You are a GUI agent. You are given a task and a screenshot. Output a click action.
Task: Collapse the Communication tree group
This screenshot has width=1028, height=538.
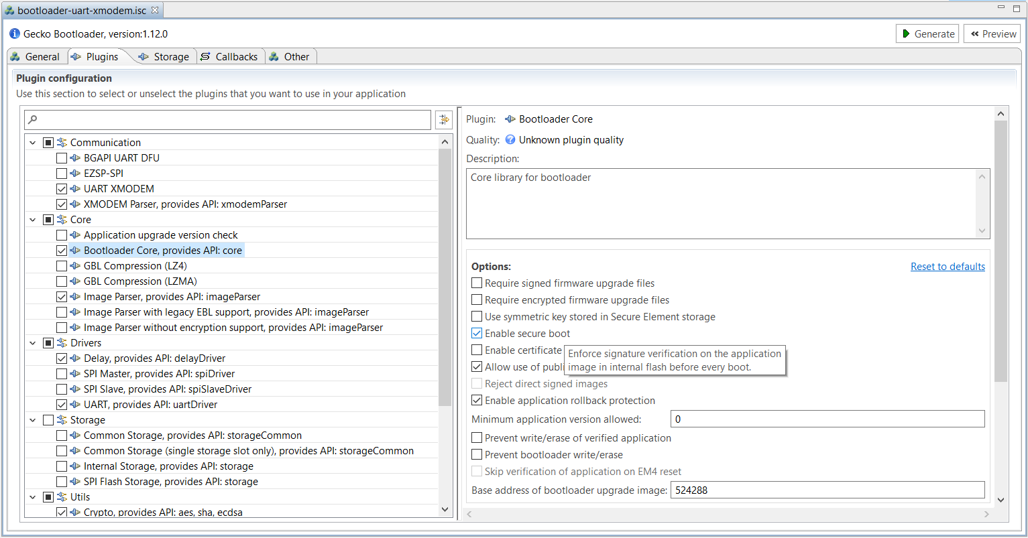coord(33,143)
